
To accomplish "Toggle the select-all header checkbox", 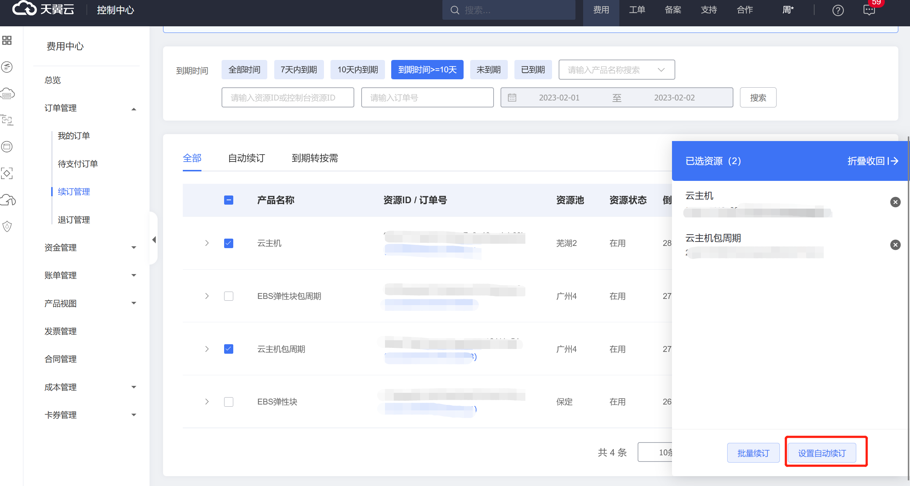I will (229, 200).
